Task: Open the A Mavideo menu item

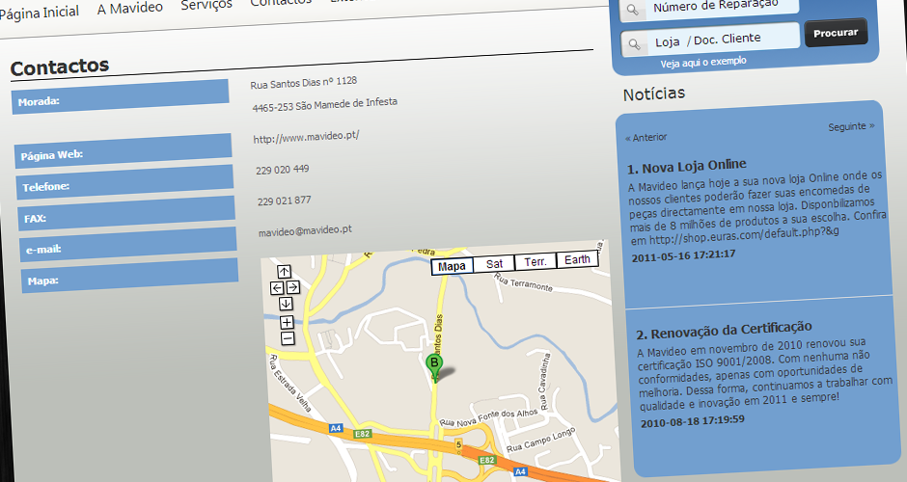Action: pos(130,8)
